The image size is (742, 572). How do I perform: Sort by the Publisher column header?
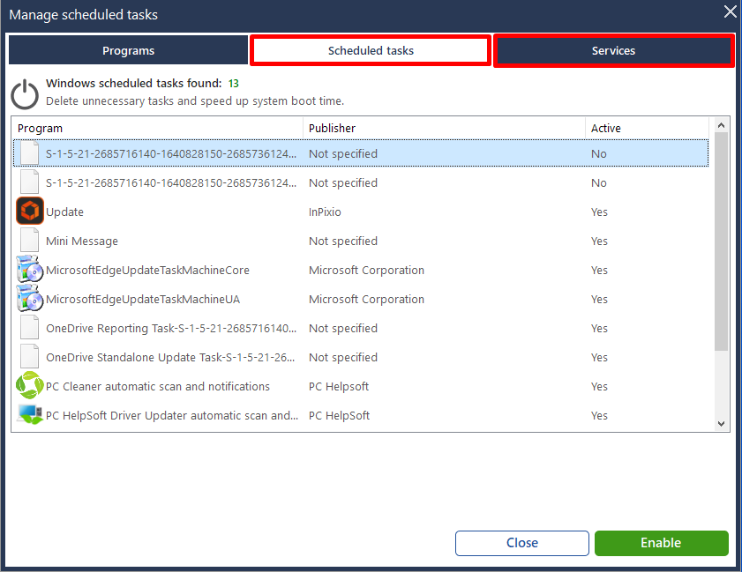coord(444,128)
